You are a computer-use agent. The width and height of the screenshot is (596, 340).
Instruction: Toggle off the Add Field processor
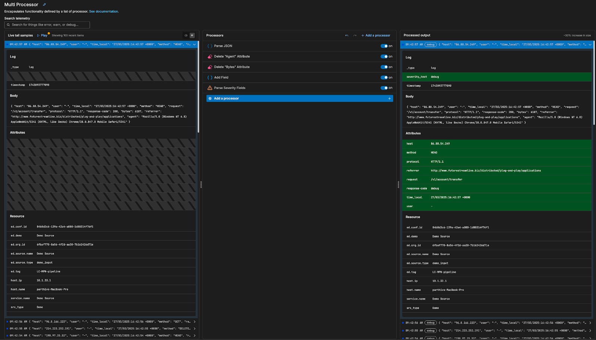pyautogui.click(x=384, y=77)
